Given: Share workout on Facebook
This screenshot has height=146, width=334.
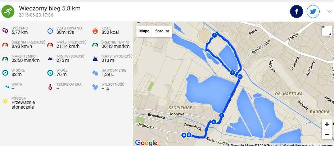Looking at the screenshot, I should (296, 12).
